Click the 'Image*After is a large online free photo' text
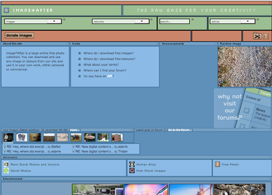The image size is (272, 195). click(x=35, y=53)
